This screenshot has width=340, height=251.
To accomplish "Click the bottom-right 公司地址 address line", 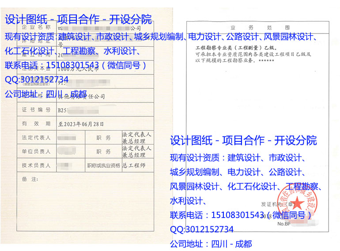I will [x=211, y=244].
